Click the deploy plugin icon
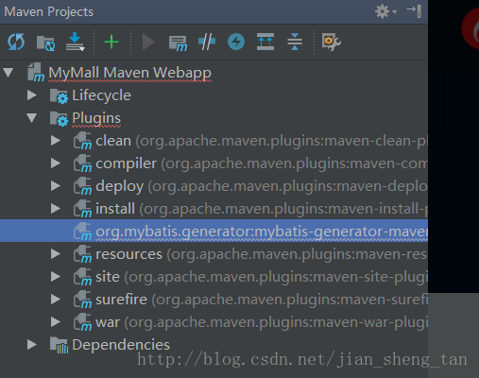This screenshot has width=479, height=378. 82,186
